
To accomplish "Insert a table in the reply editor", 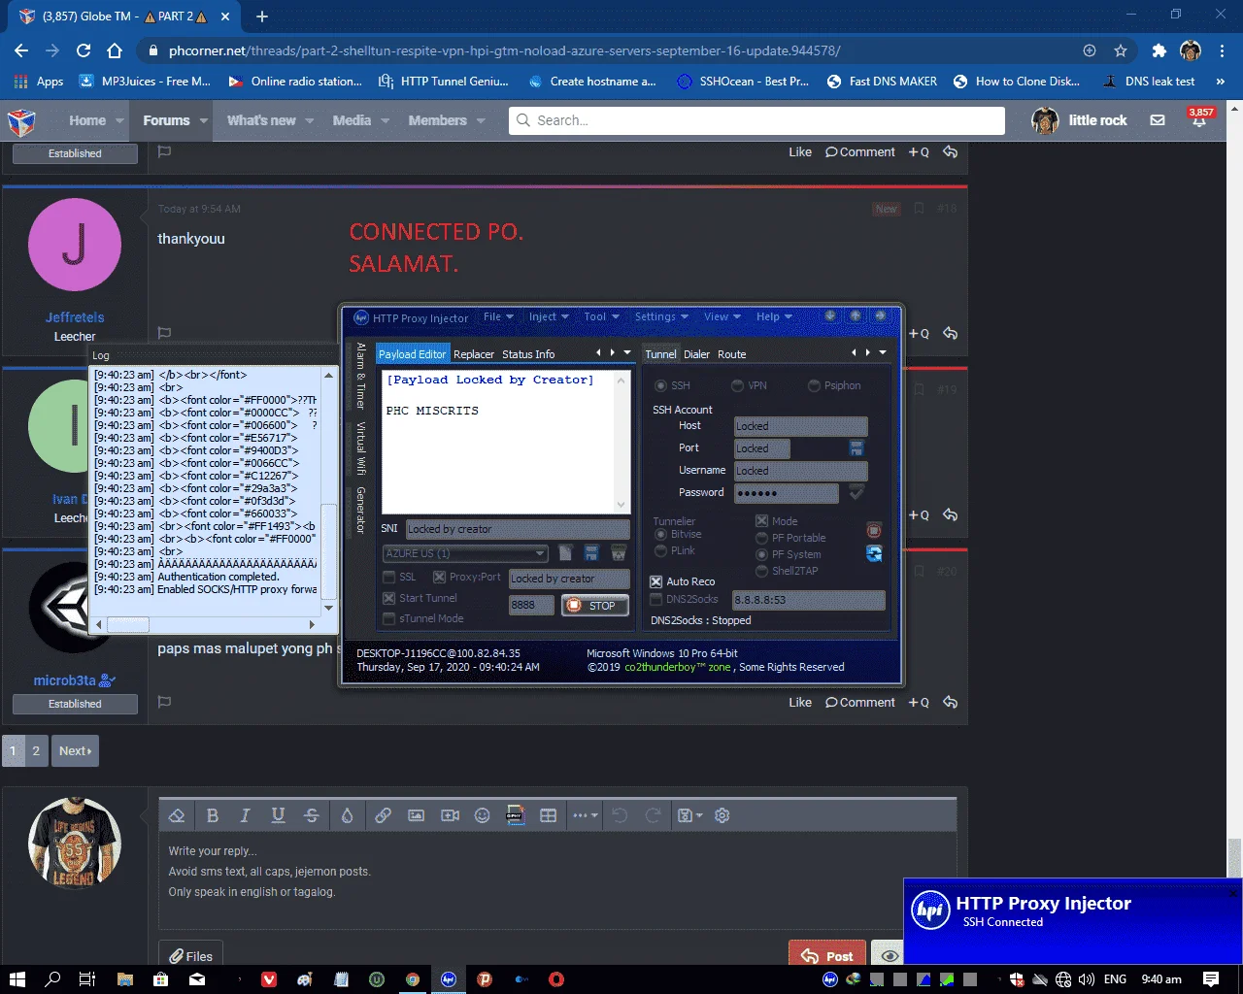I will click(548, 815).
